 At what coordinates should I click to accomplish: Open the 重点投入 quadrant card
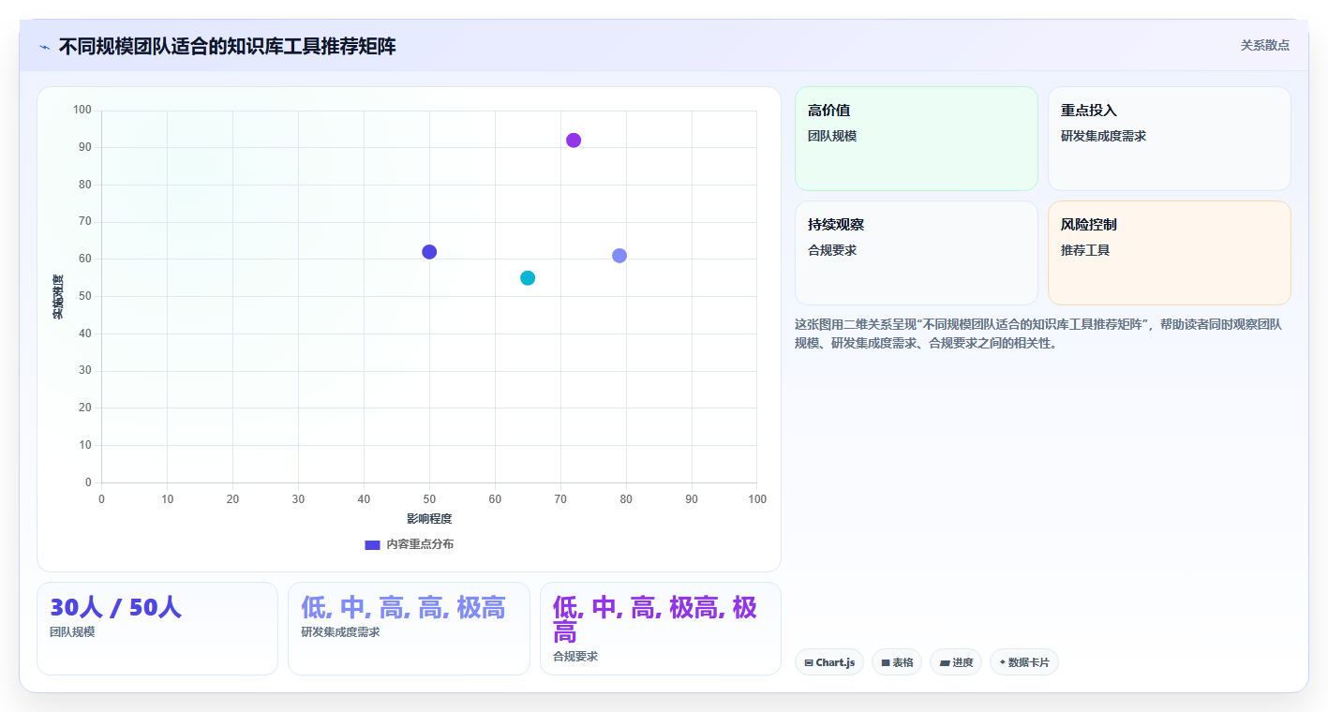[x=1170, y=139]
